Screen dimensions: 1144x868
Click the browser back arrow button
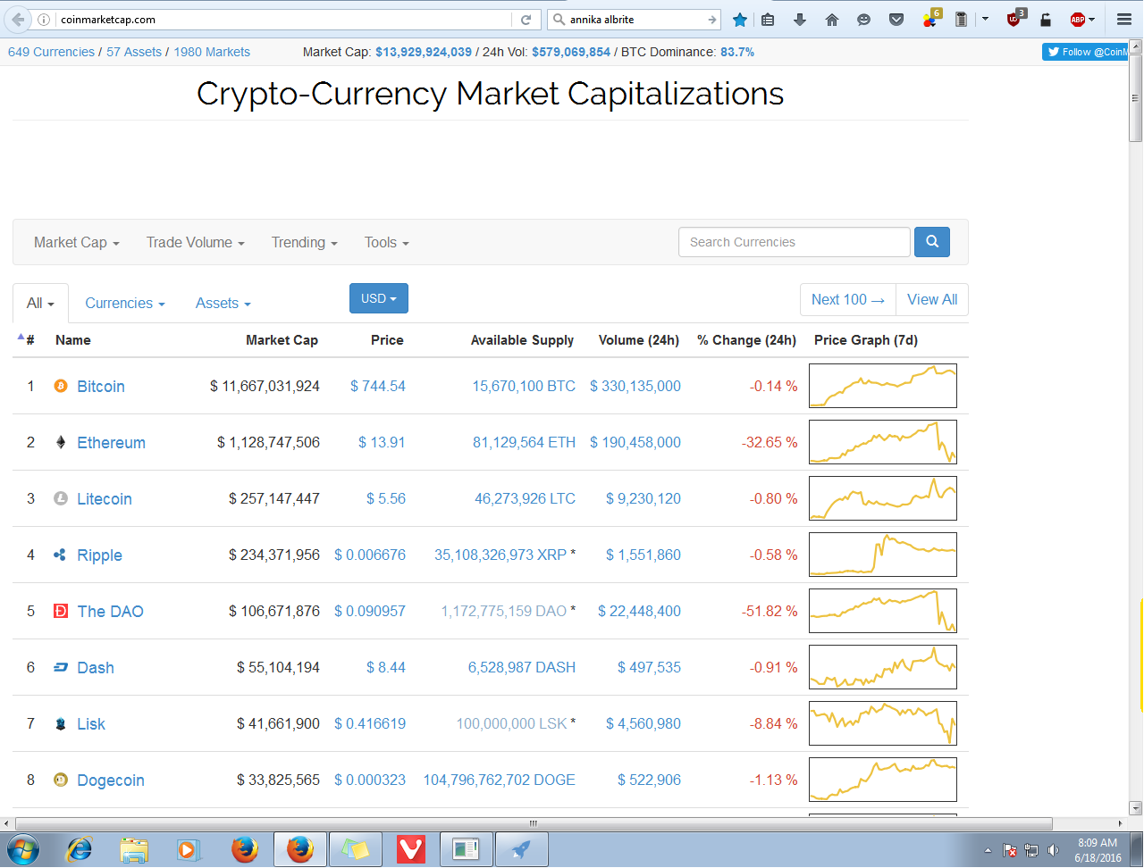(x=18, y=19)
